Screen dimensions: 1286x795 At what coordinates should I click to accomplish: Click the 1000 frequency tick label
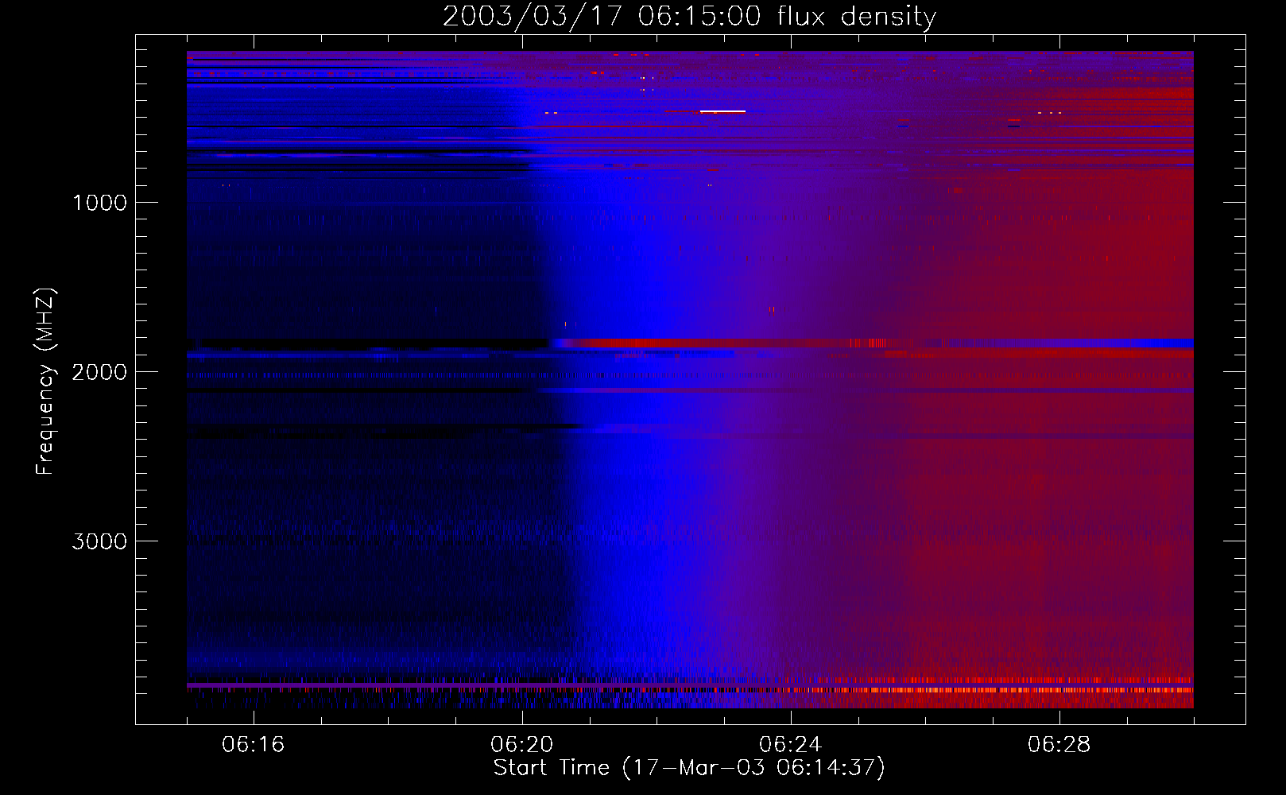coord(99,203)
